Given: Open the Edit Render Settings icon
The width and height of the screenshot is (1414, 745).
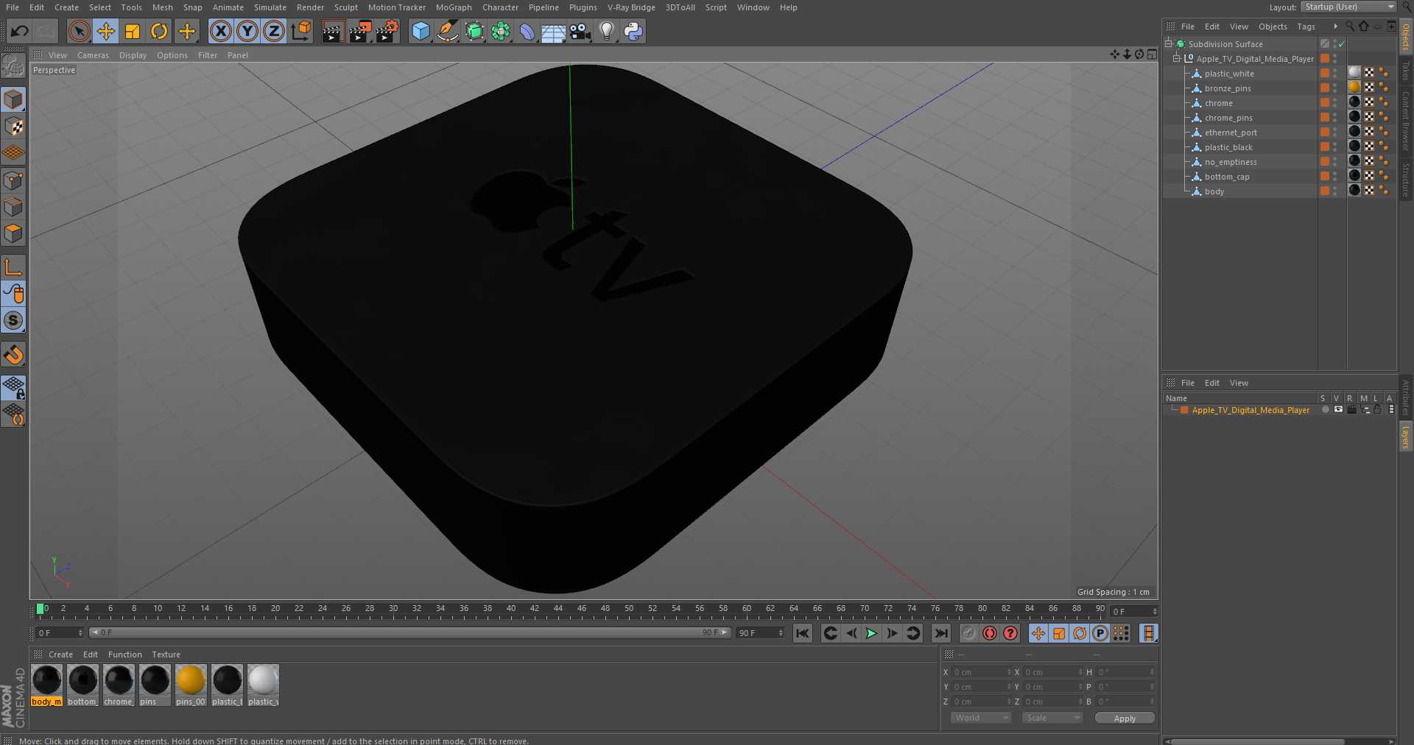Looking at the screenshot, I should [387, 31].
